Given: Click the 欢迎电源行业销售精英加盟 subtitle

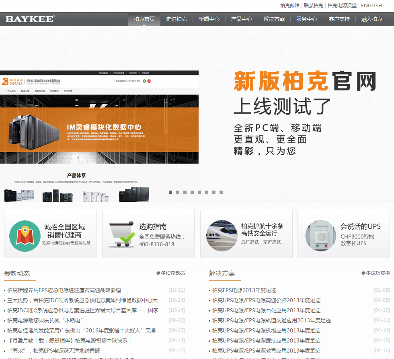Looking at the screenshot, I should (66, 243).
